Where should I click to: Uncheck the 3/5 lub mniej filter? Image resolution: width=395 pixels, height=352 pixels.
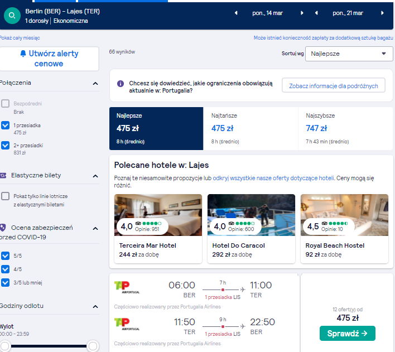5,282
